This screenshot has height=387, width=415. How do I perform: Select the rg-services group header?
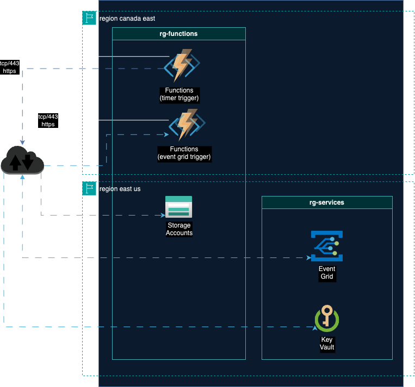[326, 202]
